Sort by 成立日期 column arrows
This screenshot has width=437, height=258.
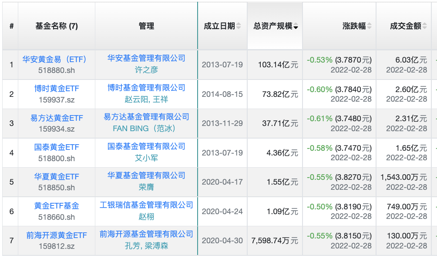click(x=239, y=26)
